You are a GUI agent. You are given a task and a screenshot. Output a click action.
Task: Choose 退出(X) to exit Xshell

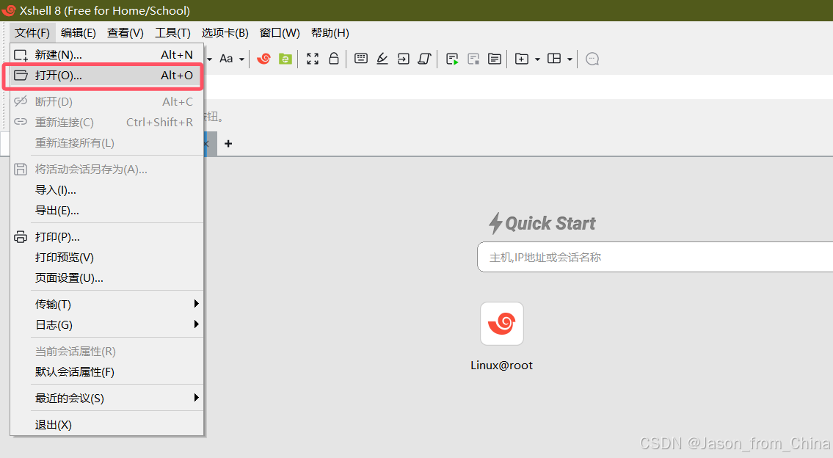(x=106, y=424)
